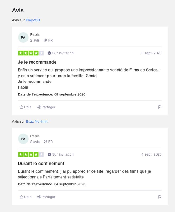Click the verified checkmark on second review
The image size is (175, 212).
pyautogui.click(x=49, y=154)
